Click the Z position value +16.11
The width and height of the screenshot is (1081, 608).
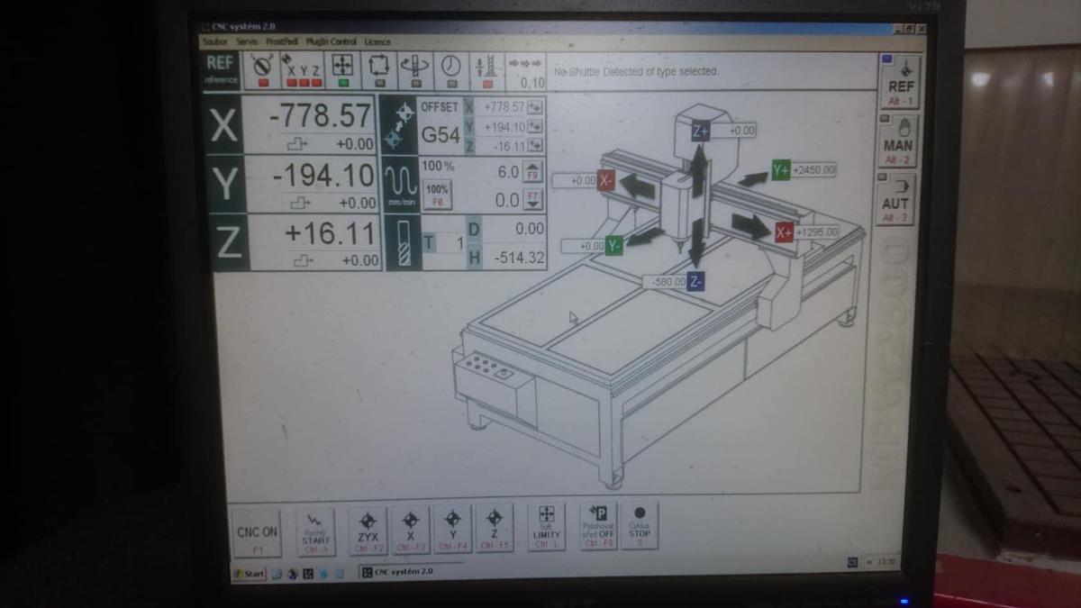330,233
